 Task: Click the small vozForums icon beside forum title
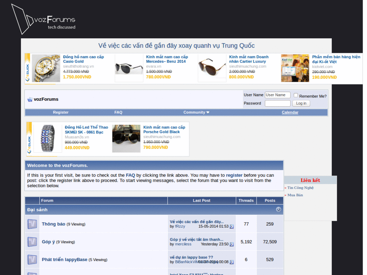click(30, 99)
